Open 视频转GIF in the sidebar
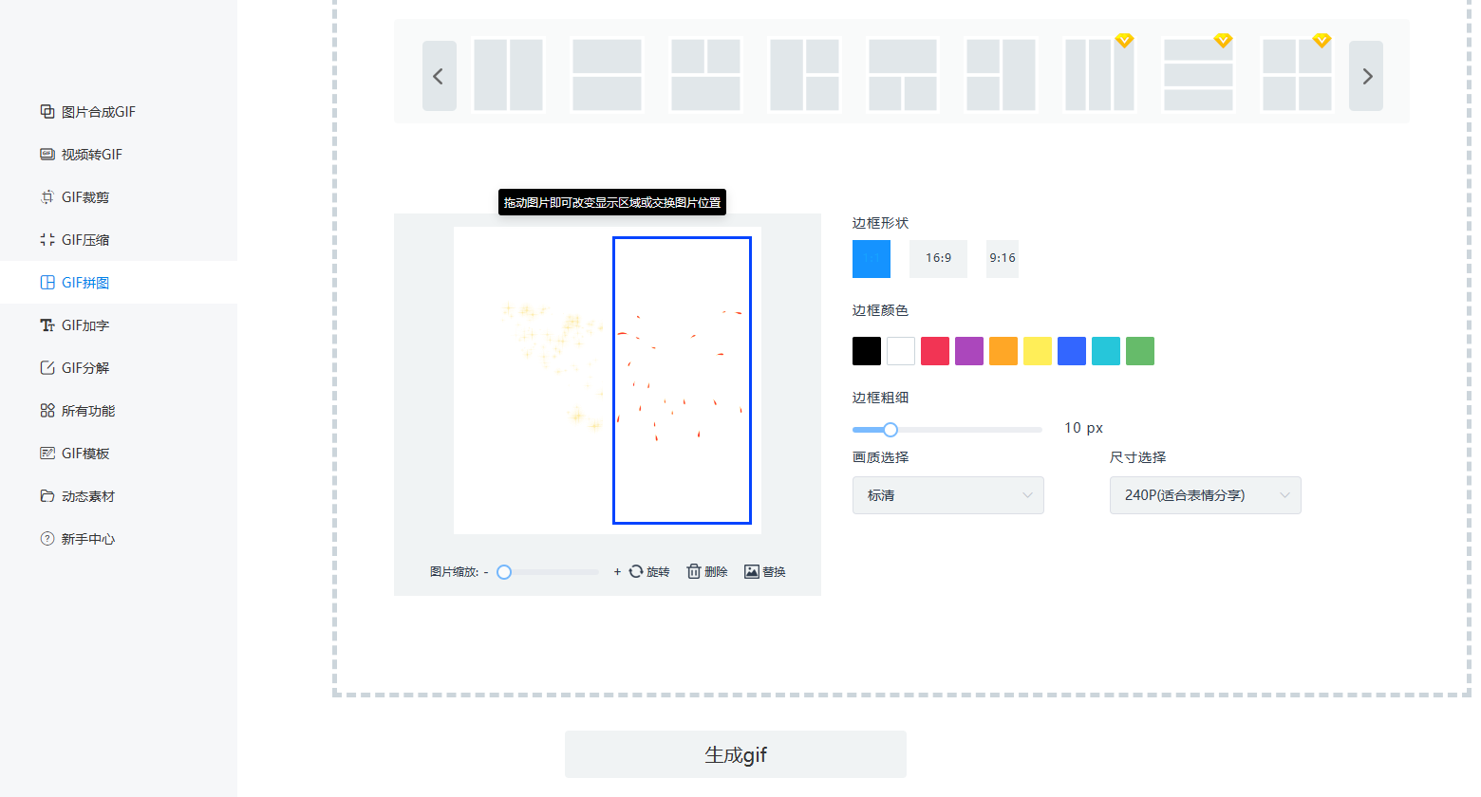Viewport: 1481px width, 797px height. click(82, 155)
